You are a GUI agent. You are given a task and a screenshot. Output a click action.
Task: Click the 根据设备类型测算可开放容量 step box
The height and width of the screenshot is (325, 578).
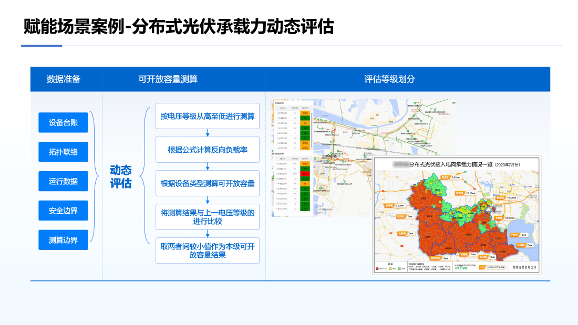pos(208,183)
